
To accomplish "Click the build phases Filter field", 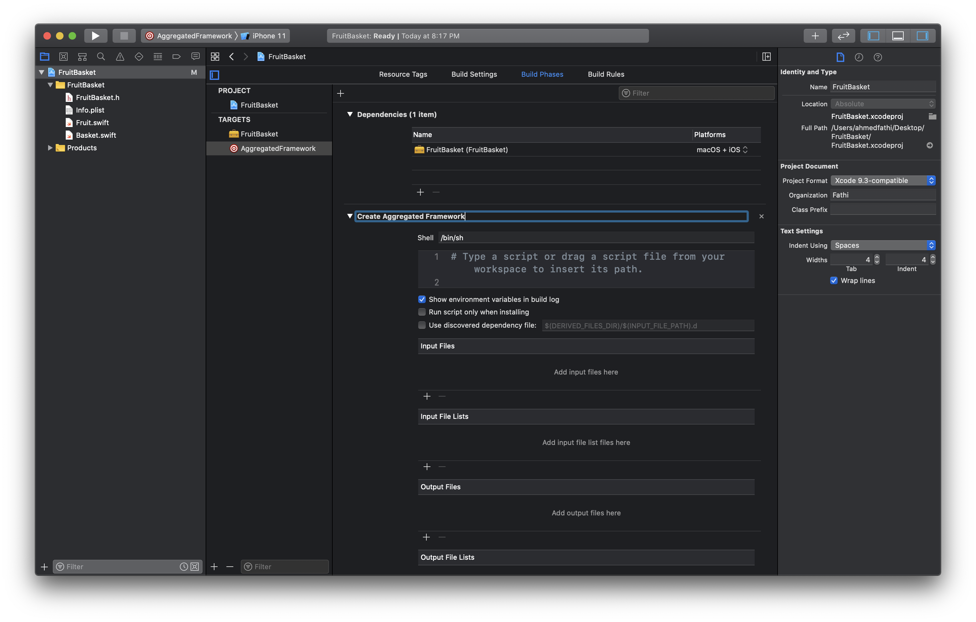I will 696,93.
